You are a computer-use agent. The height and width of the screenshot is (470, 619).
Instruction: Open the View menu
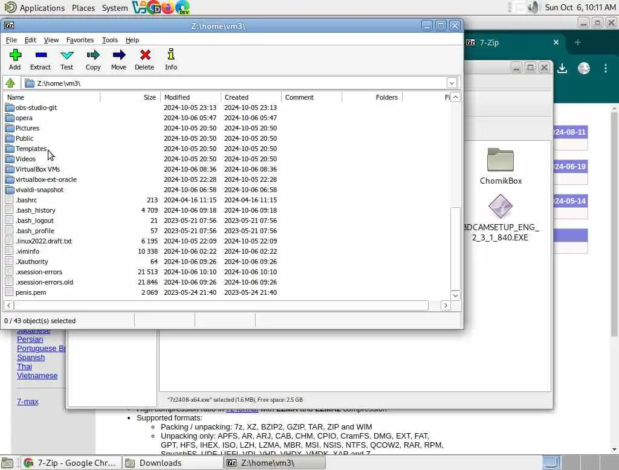tap(51, 40)
